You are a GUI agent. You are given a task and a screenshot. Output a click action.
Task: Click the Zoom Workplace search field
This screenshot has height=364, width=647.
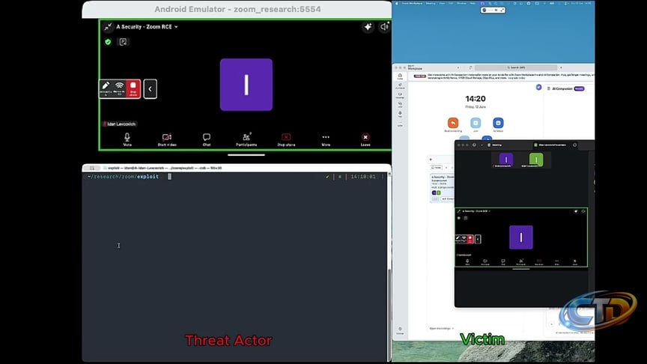[516, 67]
